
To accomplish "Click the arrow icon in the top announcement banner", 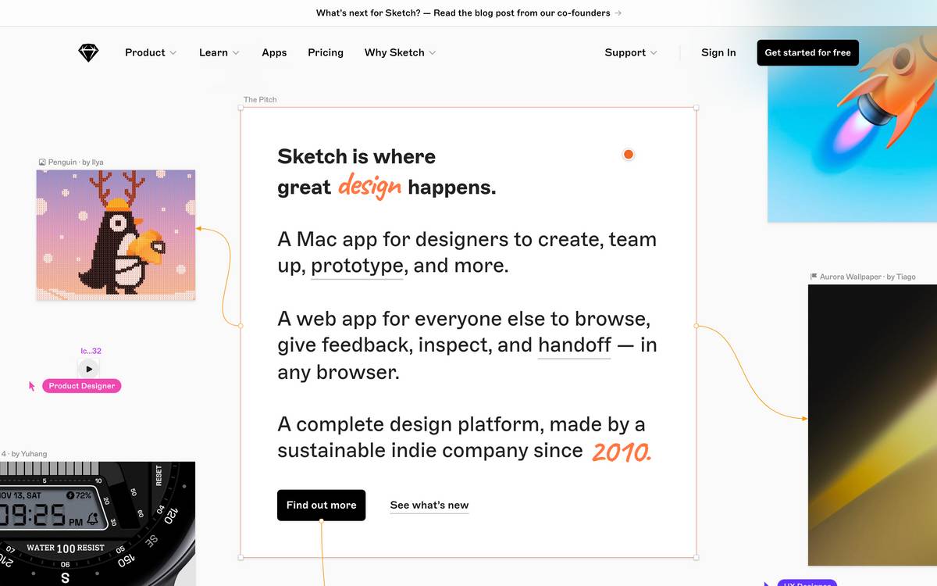I will 618,13.
